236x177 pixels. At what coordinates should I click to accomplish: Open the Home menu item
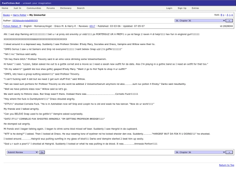pyautogui.click(x=5, y=8)
